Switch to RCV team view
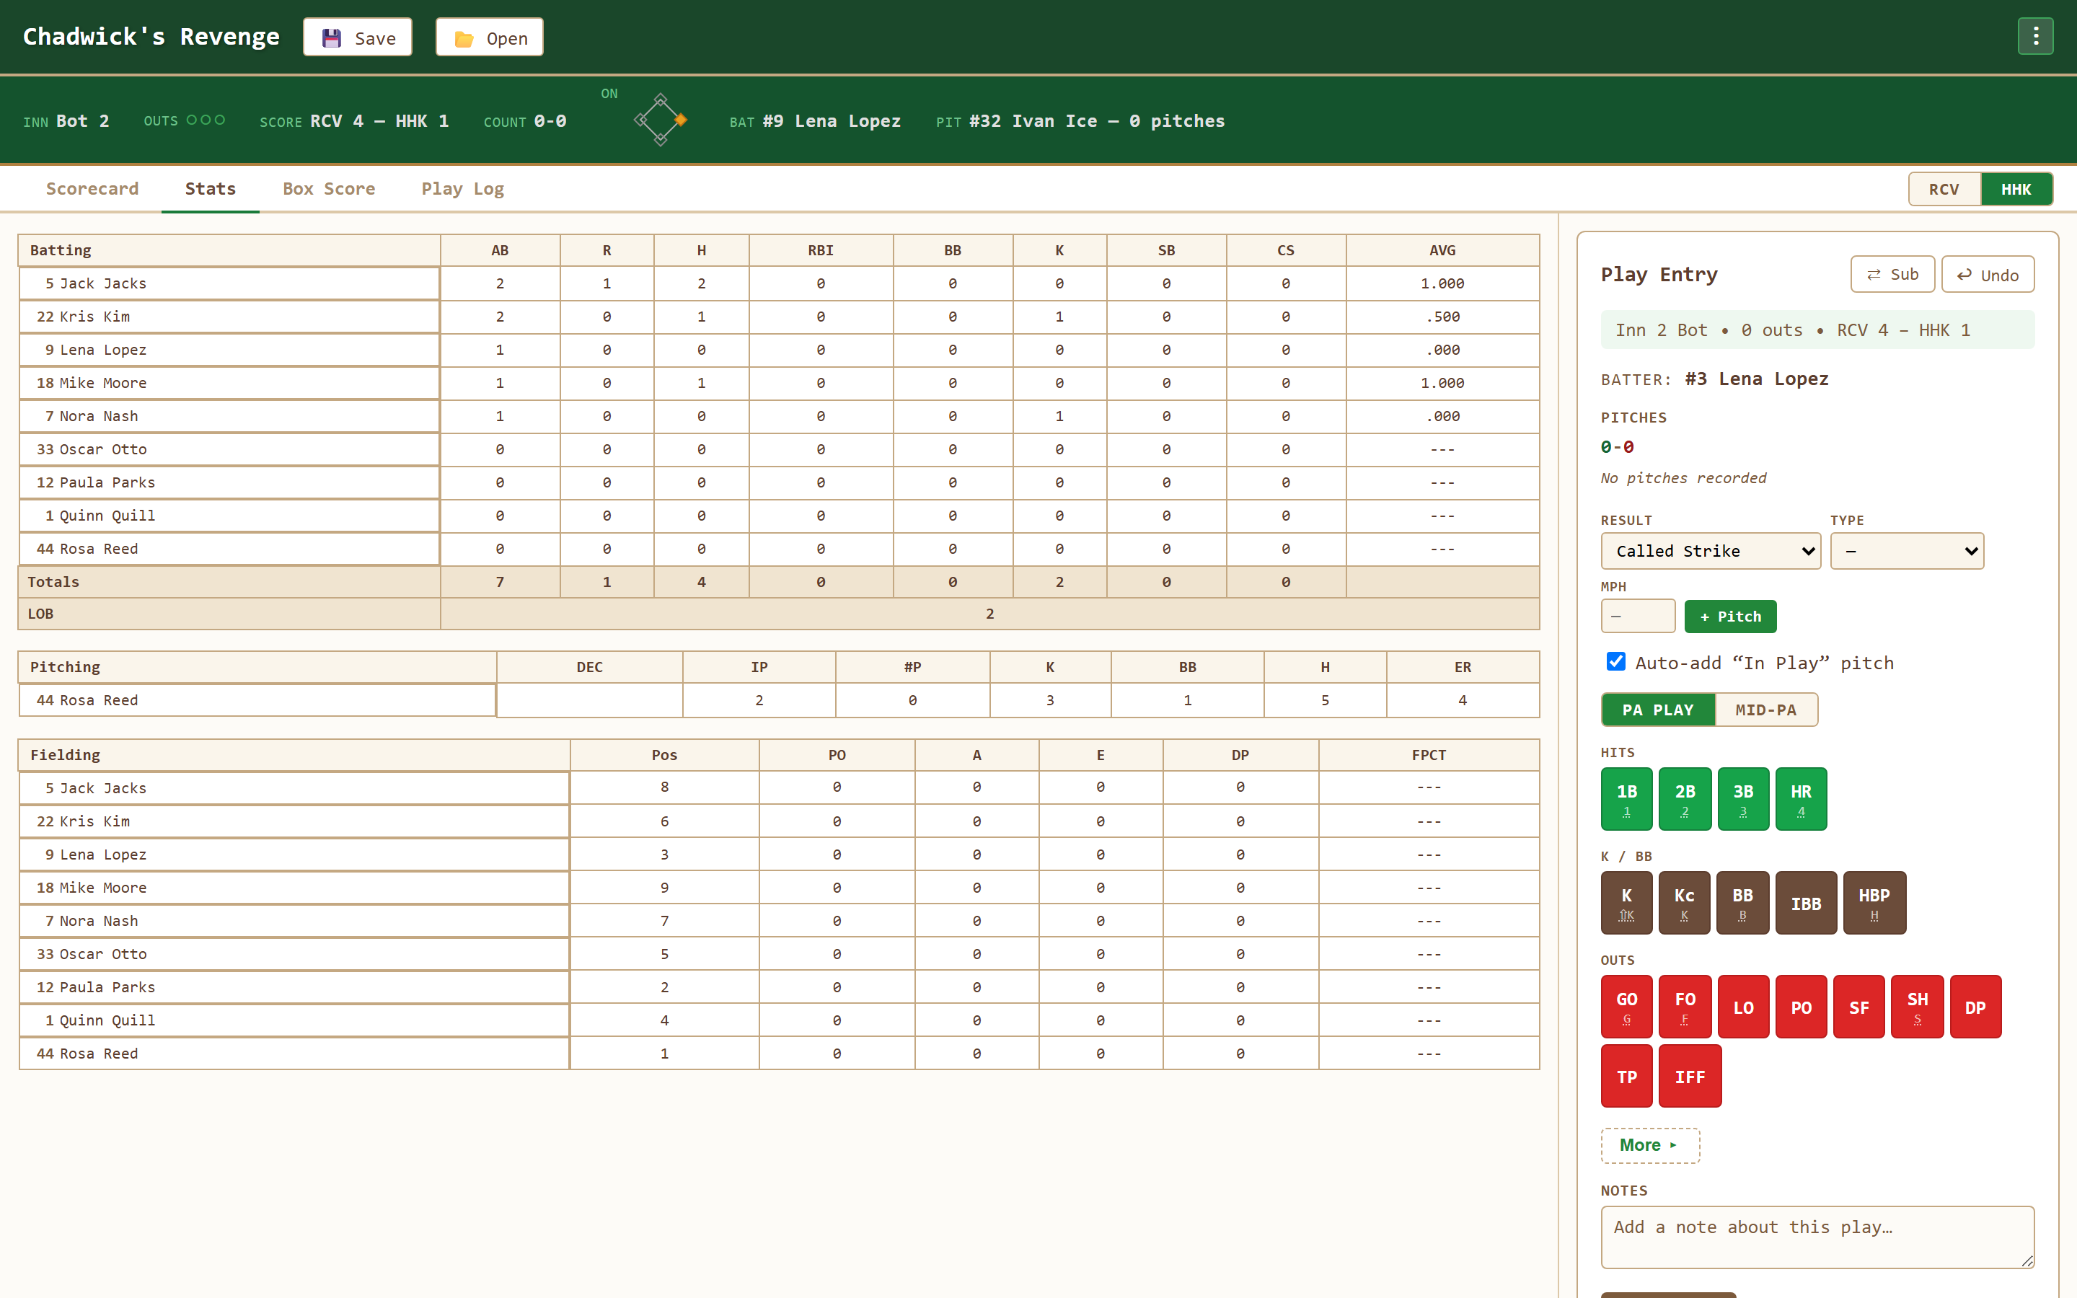Image resolution: width=2077 pixels, height=1298 pixels. click(x=1944, y=189)
